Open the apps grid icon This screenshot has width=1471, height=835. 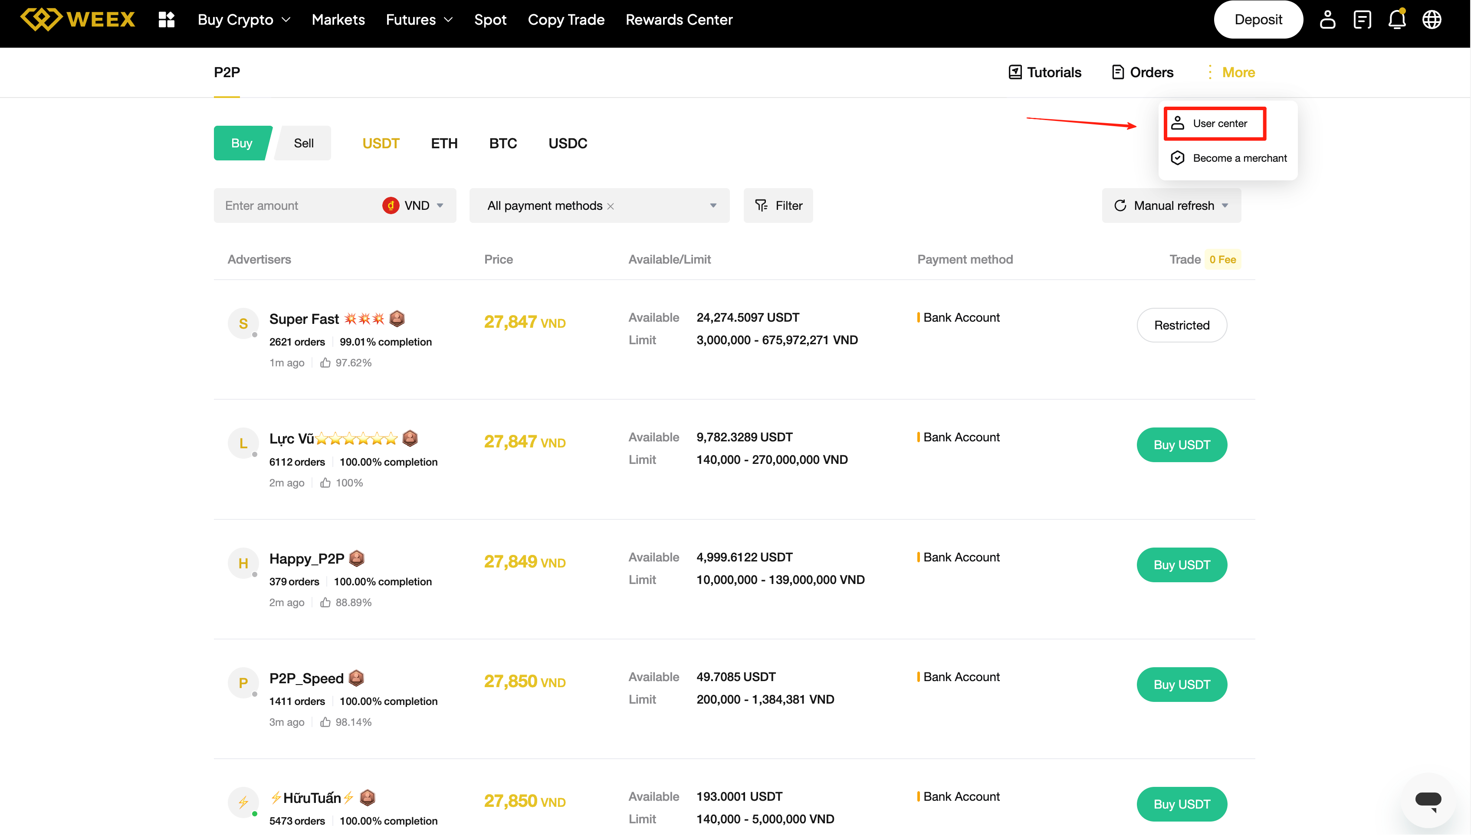coord(167,20)
